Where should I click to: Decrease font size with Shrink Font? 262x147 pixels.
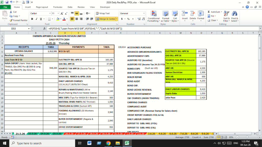click(x=66, y=14)
